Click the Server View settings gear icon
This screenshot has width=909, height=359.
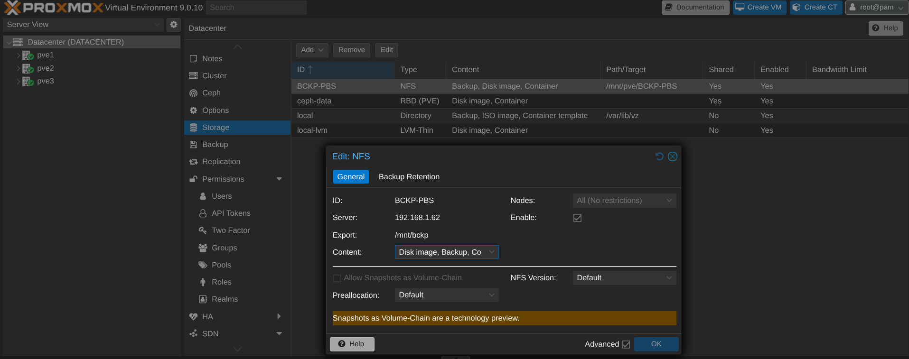pos(174,25)
